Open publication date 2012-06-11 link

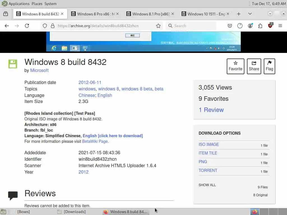pyautogui.click(x=90, y=83)
